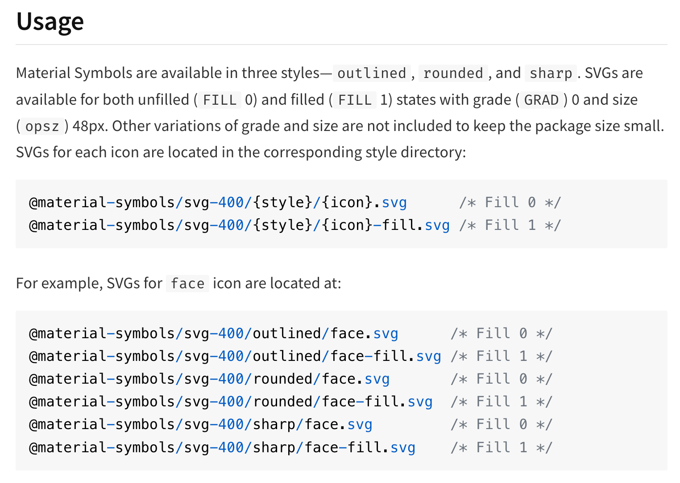Click the sentence "For example, SVGs for"
680x483 pixels.
[89, 283]
